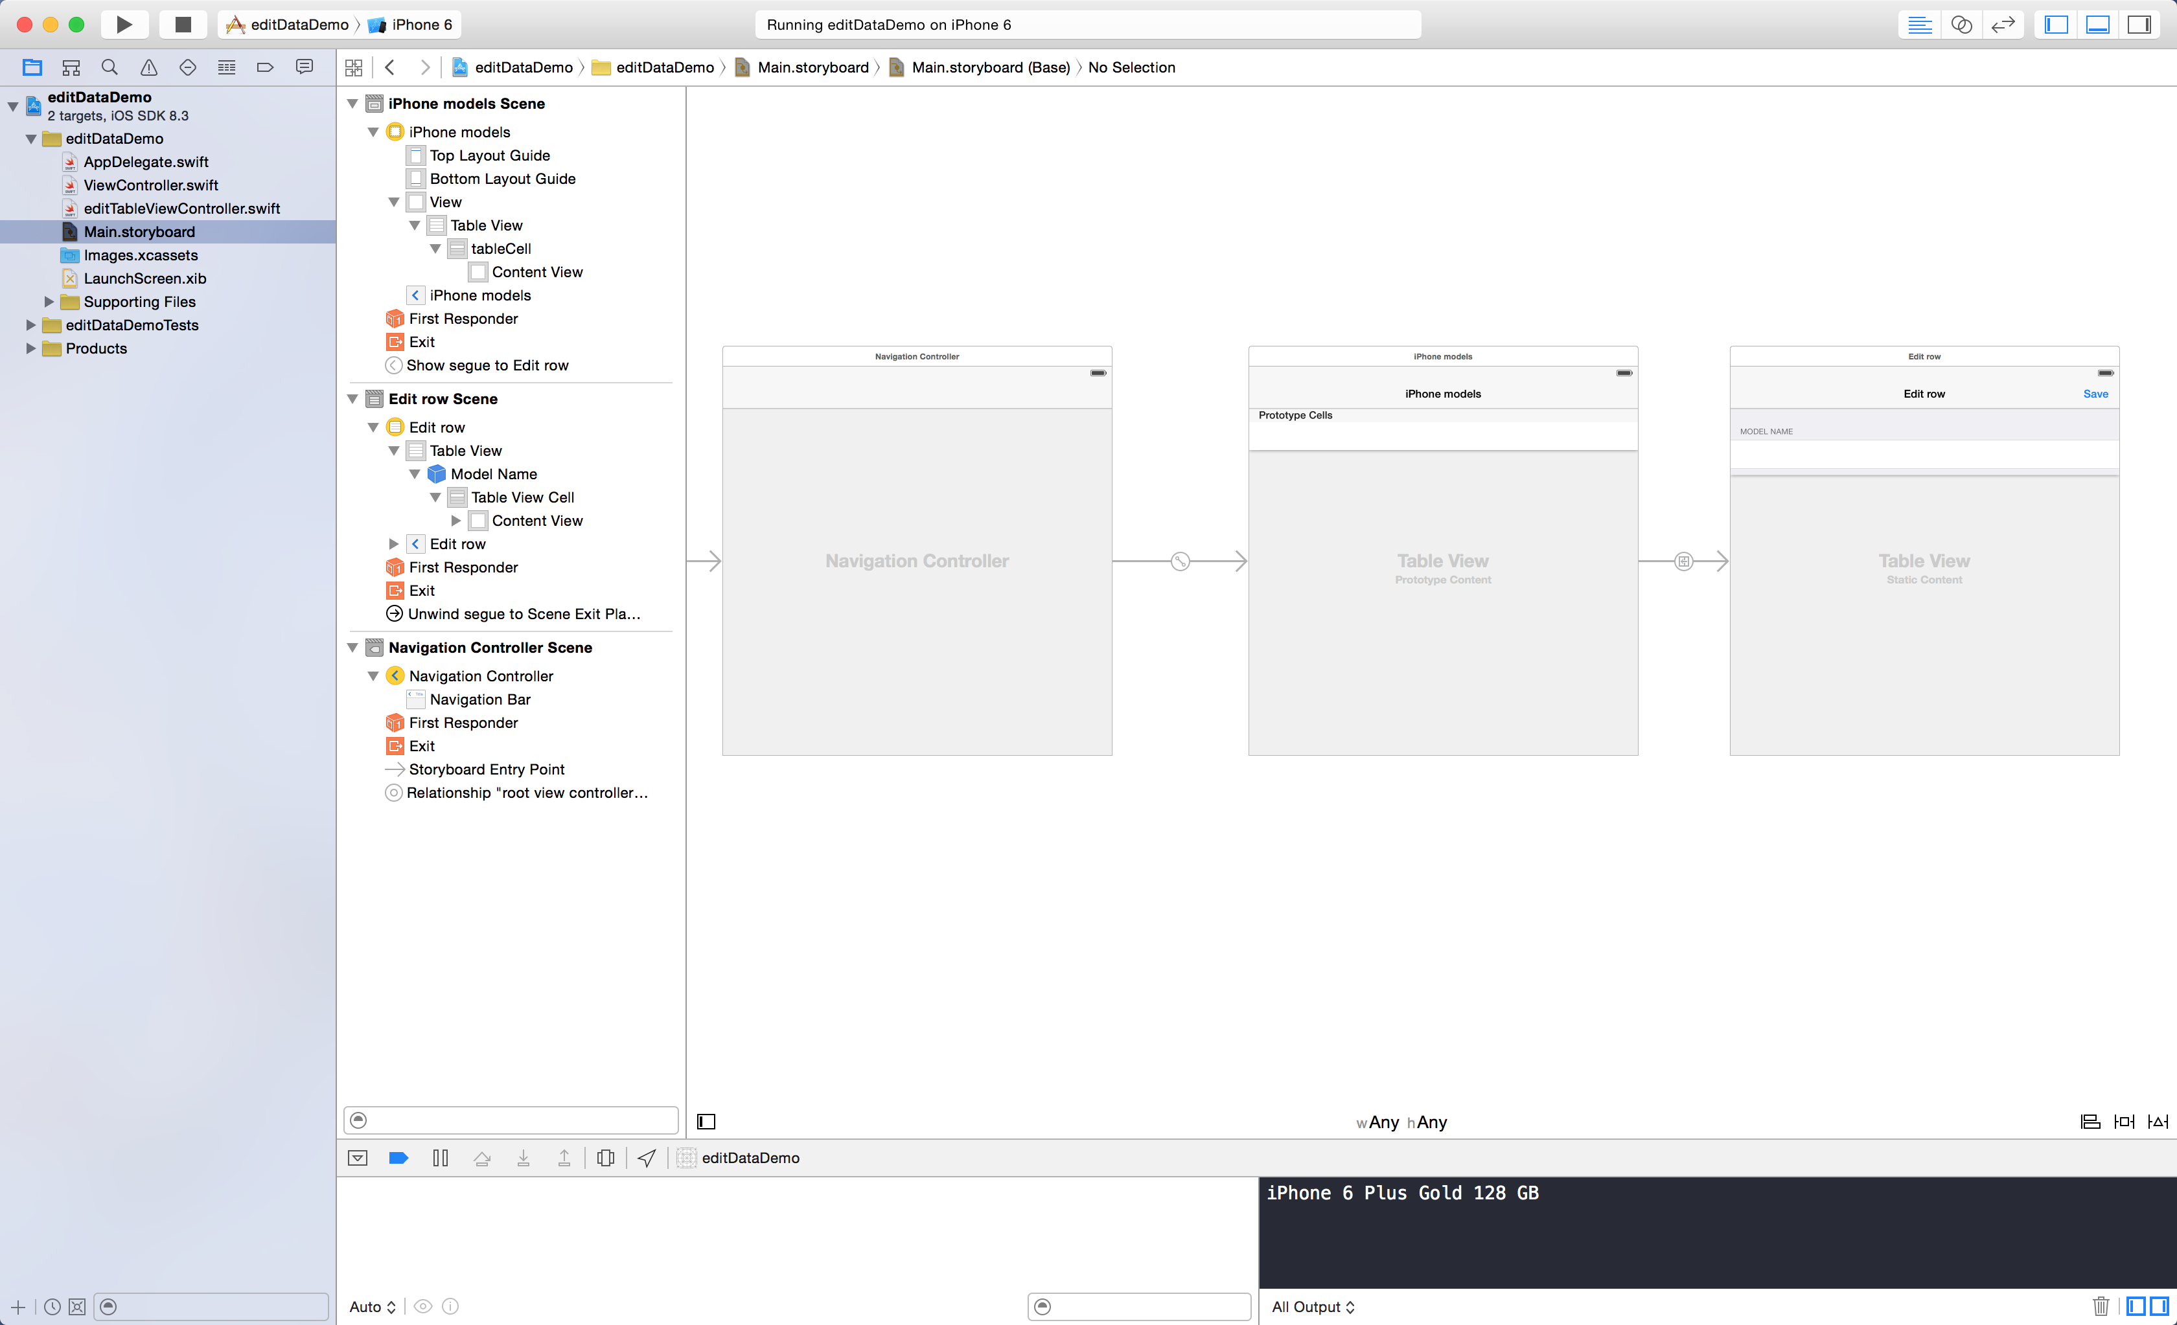
Task: Select iPhone 6 run destination
Action: pos(411,25)
